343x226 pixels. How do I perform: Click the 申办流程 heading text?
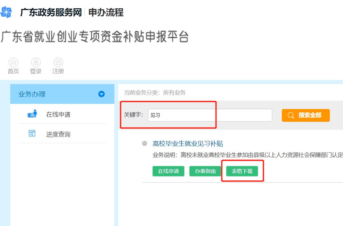point(106,12)
